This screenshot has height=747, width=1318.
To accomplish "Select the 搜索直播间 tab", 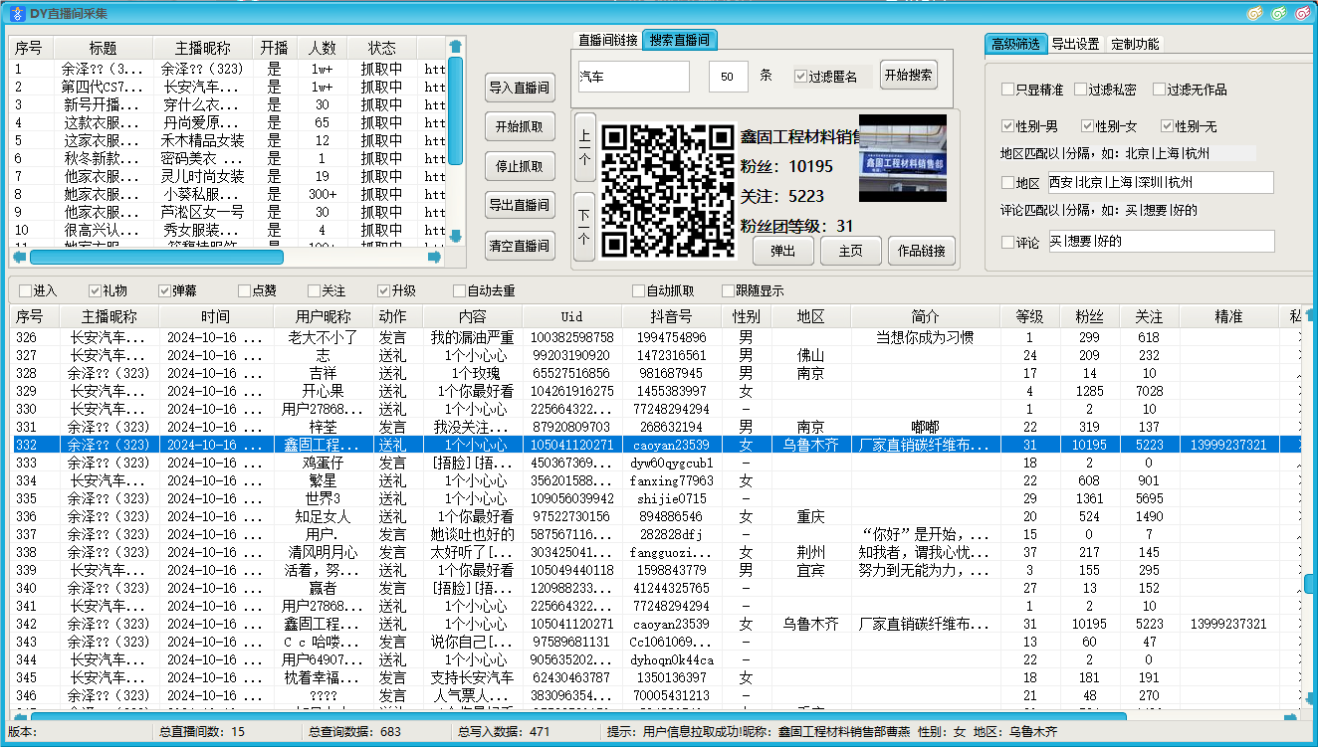I will pyautogui.click(x=680, y=40).
